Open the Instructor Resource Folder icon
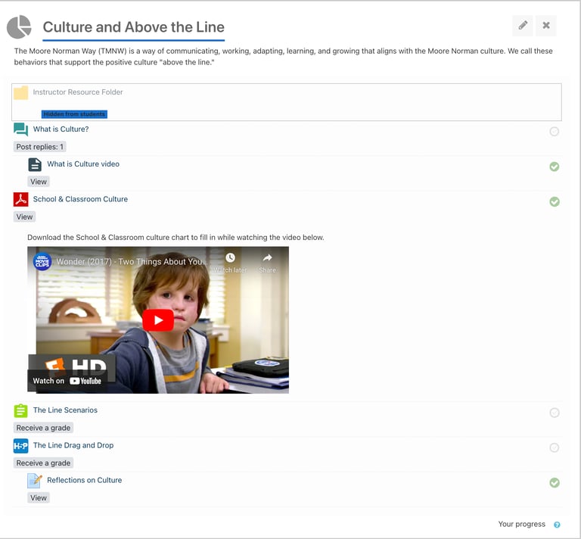Screen dimensions: 581x539 [20, 92]
